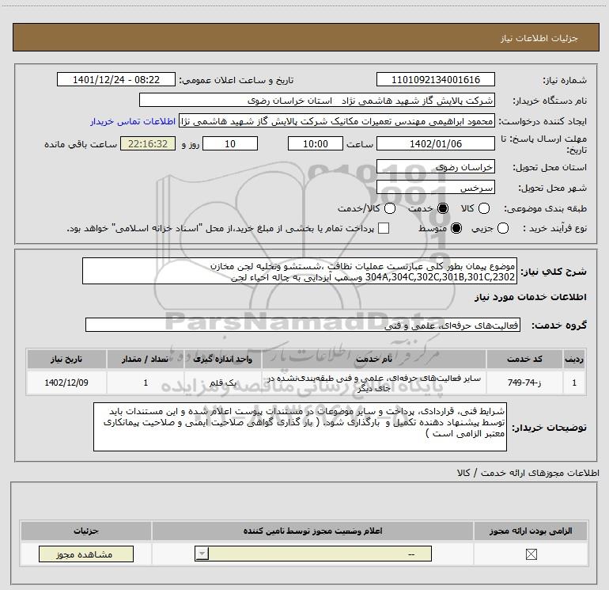Click response deadline date 1402/01/06
The width and height of the screenshot is (609, 590).
click(435, 144)
